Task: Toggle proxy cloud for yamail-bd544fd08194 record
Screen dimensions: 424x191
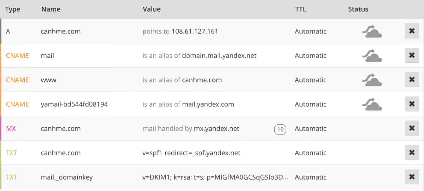Action: click(x=372, y=104)
